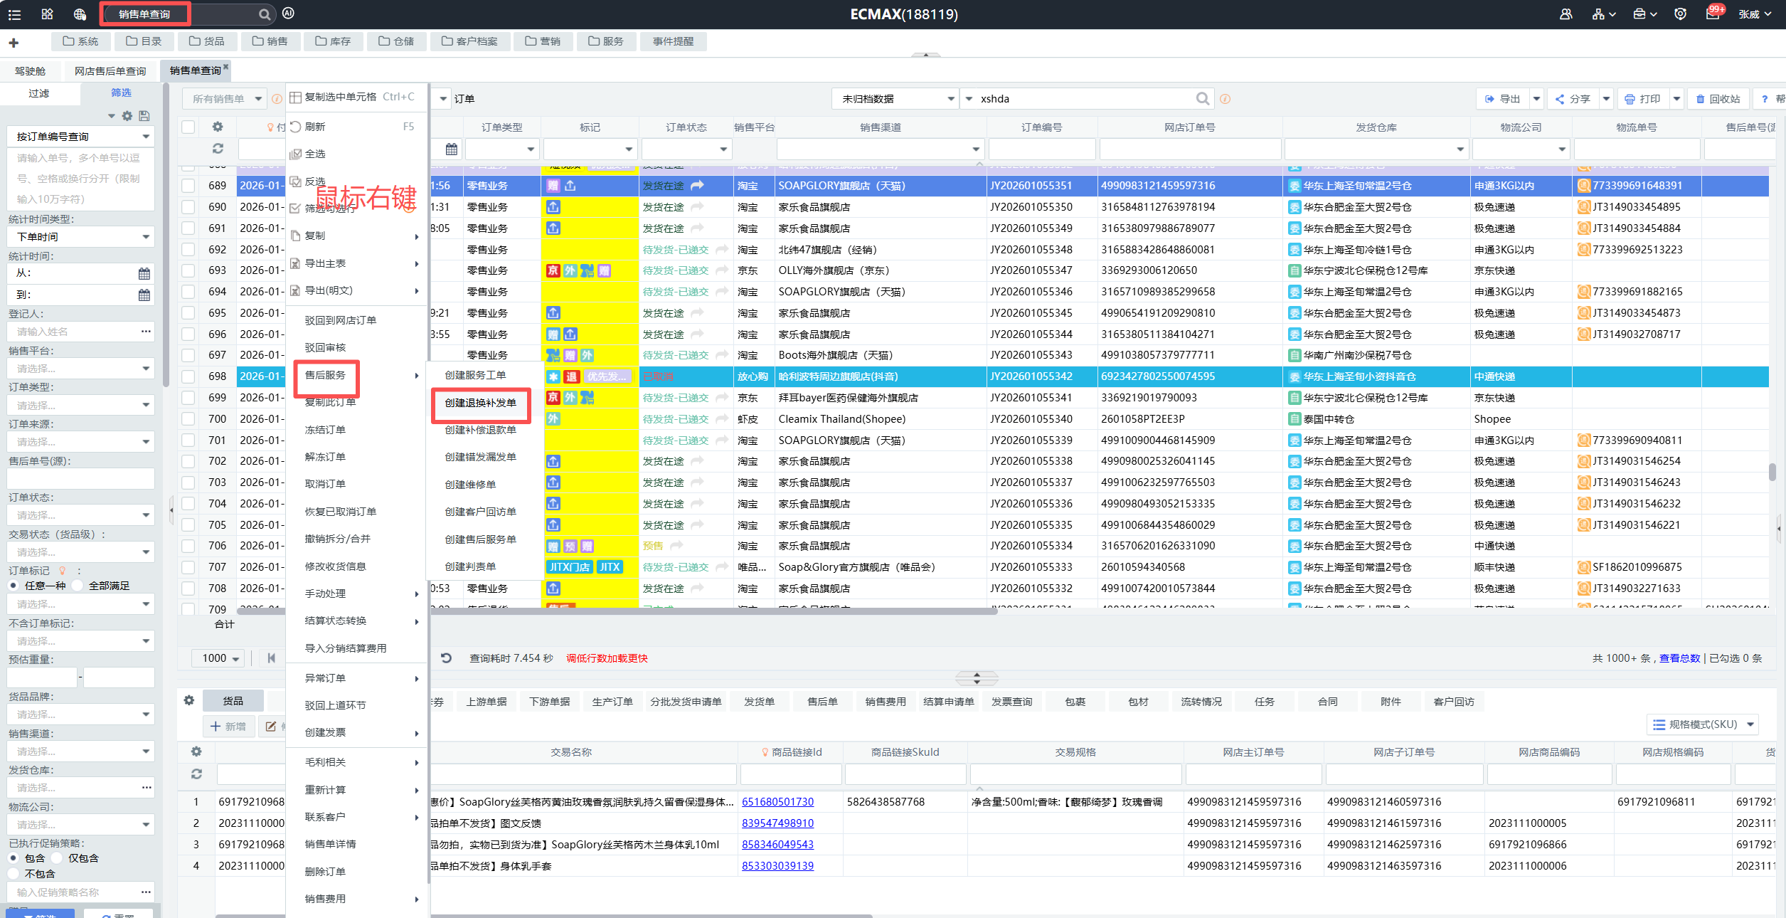Click the 打印 button
Viewport: 1786px width, 918px height.
(1642, 99)
